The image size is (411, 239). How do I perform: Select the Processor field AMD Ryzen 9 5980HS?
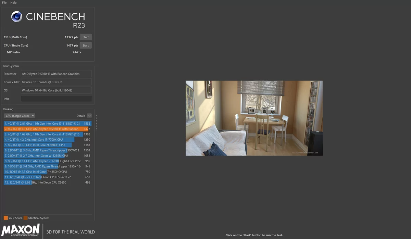[56, 74]
